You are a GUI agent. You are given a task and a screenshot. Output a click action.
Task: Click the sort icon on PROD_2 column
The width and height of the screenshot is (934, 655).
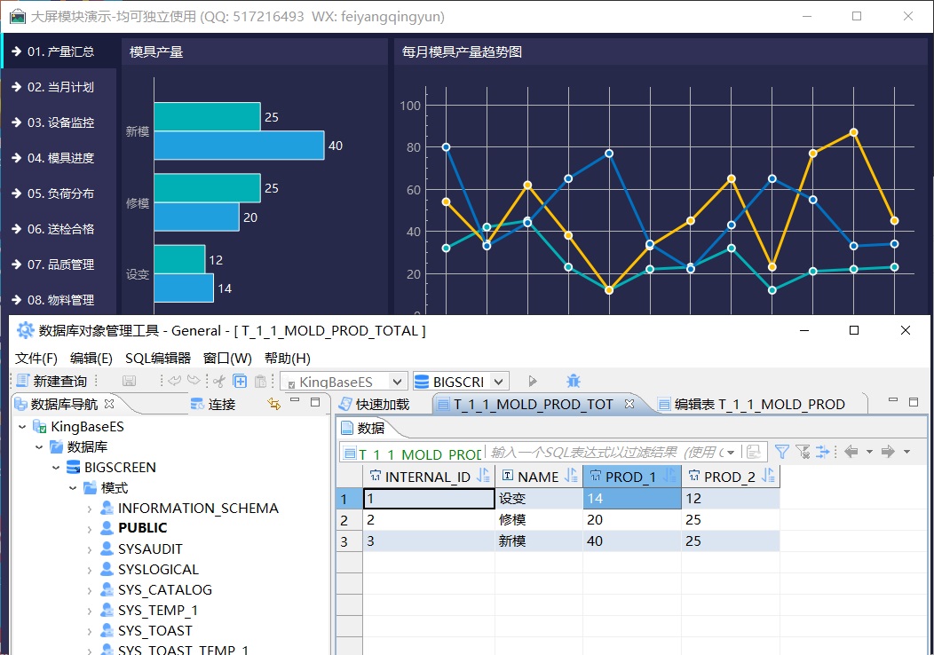point(768,477)
